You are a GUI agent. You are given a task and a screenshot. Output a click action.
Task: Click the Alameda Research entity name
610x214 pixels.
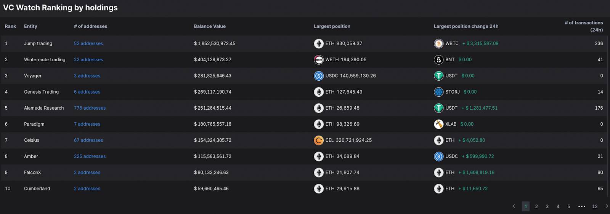[44, 108]
